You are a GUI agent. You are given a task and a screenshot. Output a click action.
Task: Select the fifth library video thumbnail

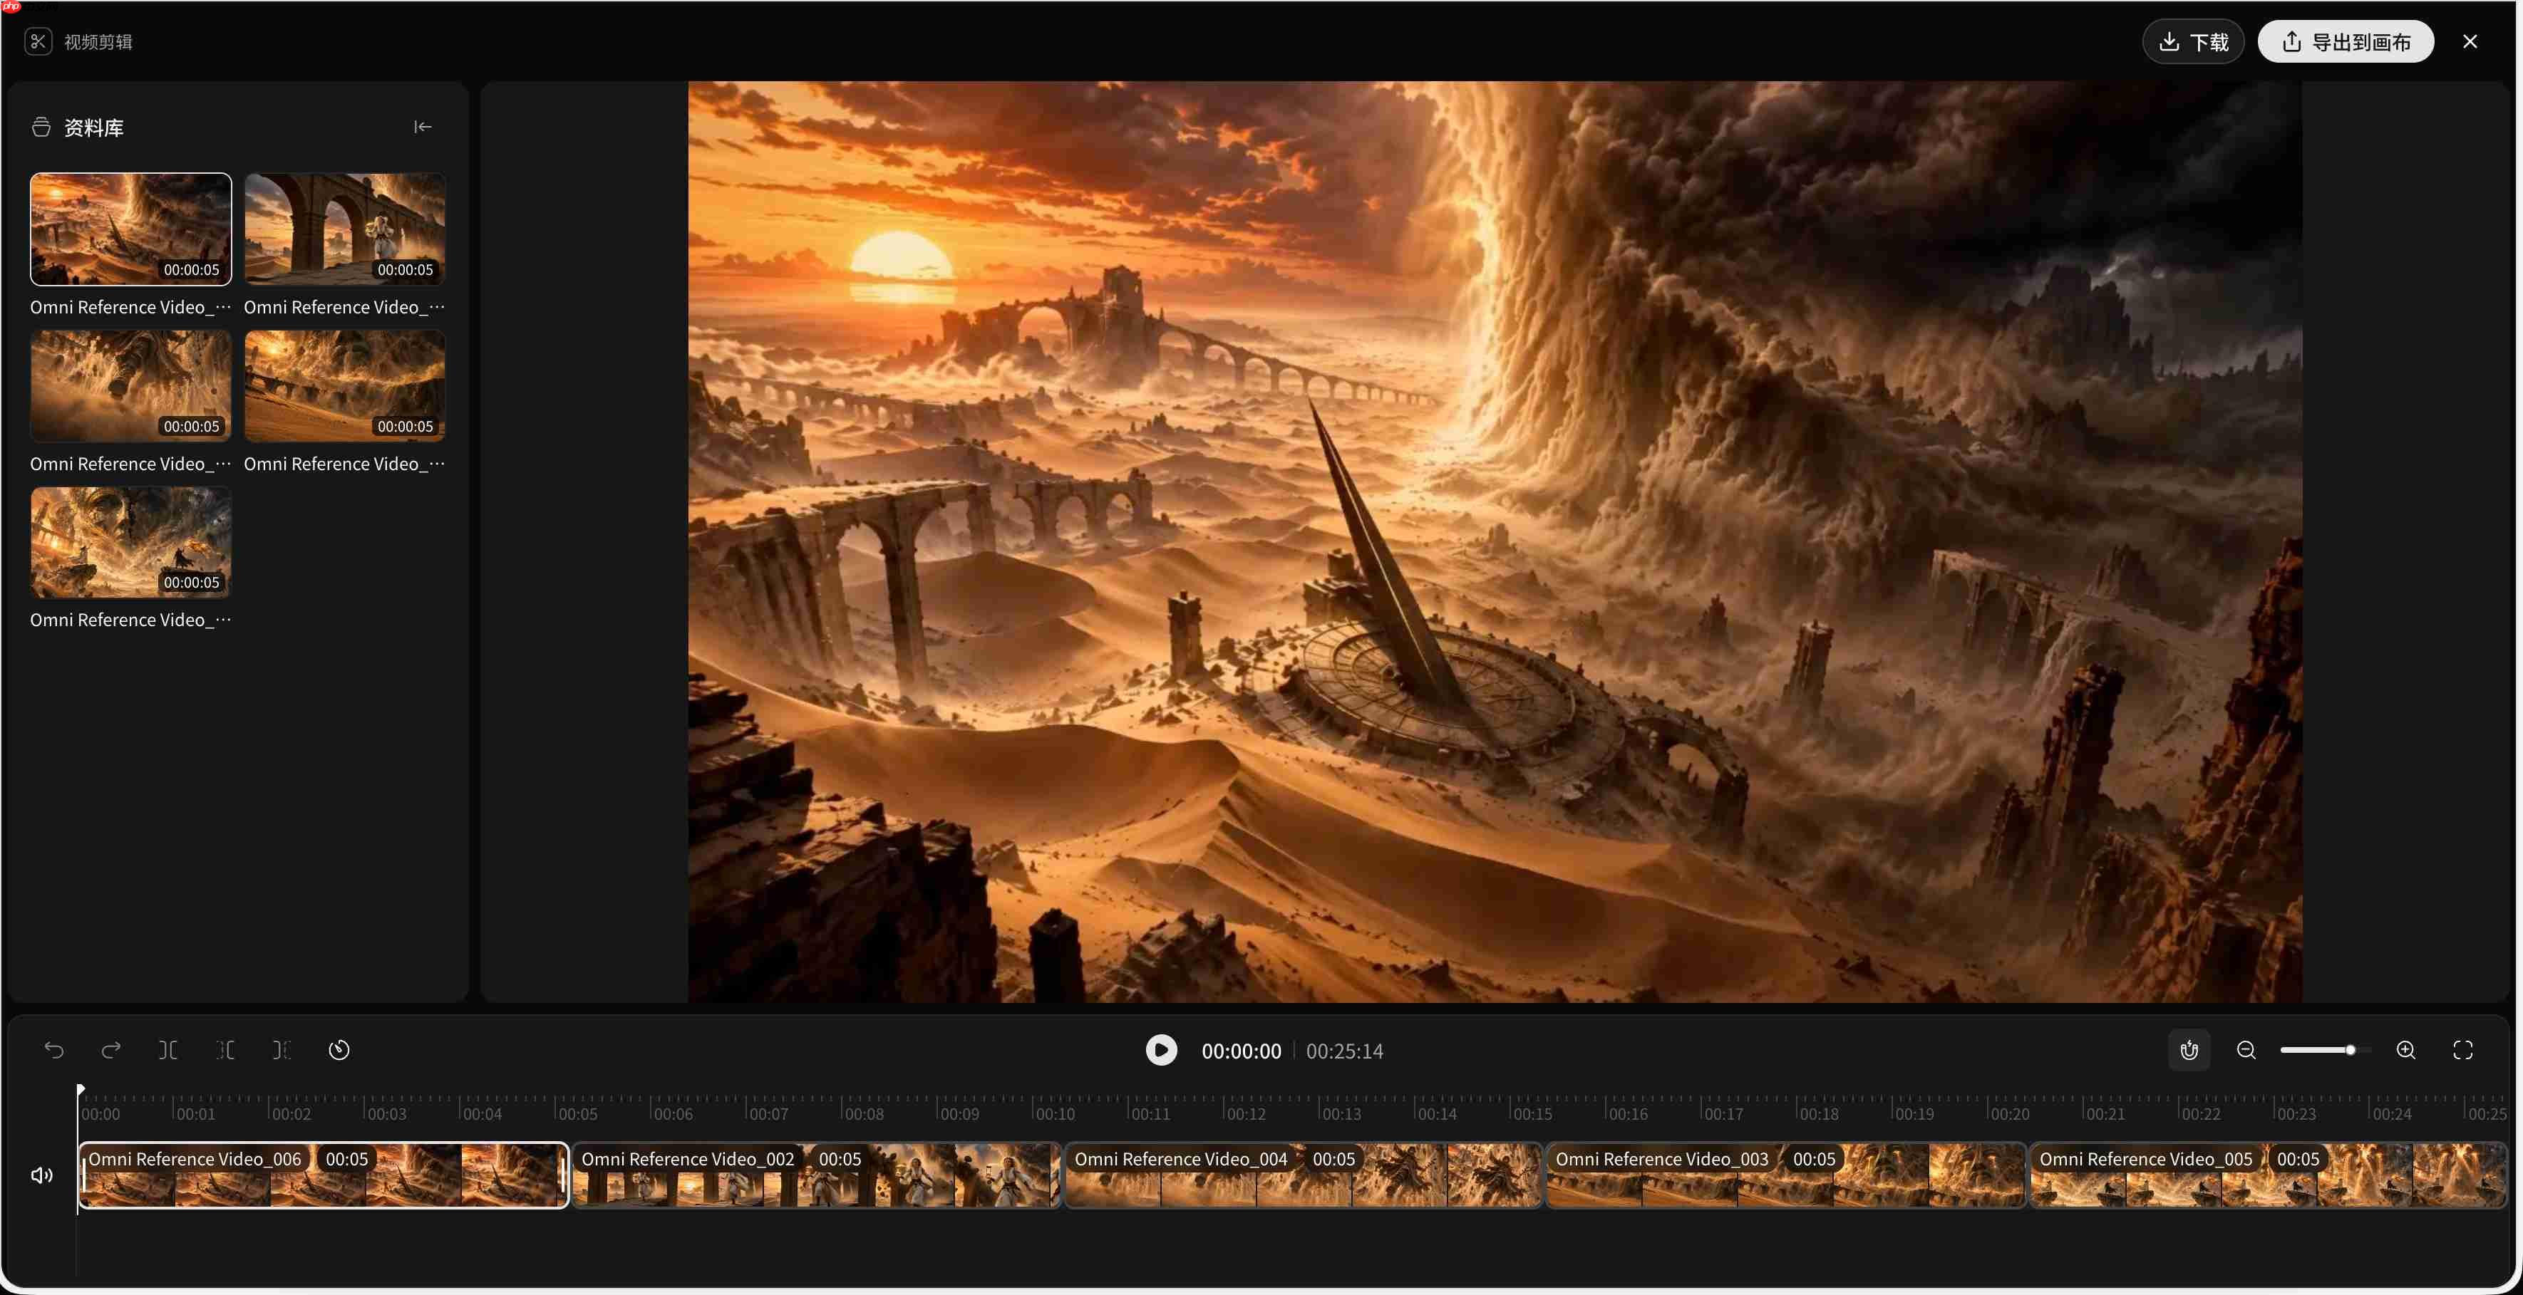click(131, 542)
